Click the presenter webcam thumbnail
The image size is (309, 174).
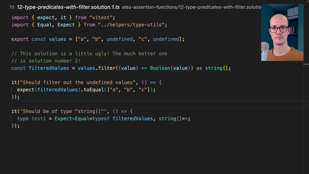[282, 33]
